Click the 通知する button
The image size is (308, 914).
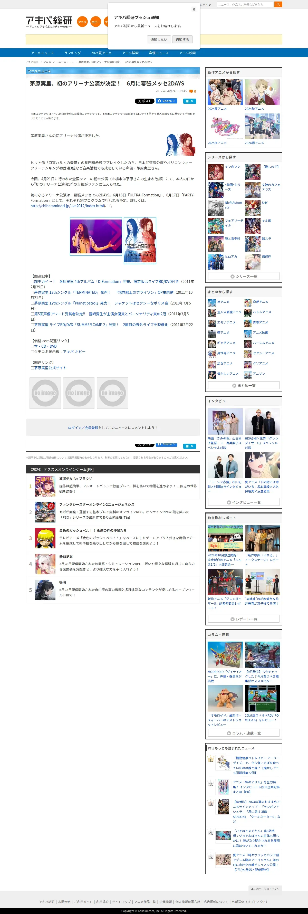[182, 39]
